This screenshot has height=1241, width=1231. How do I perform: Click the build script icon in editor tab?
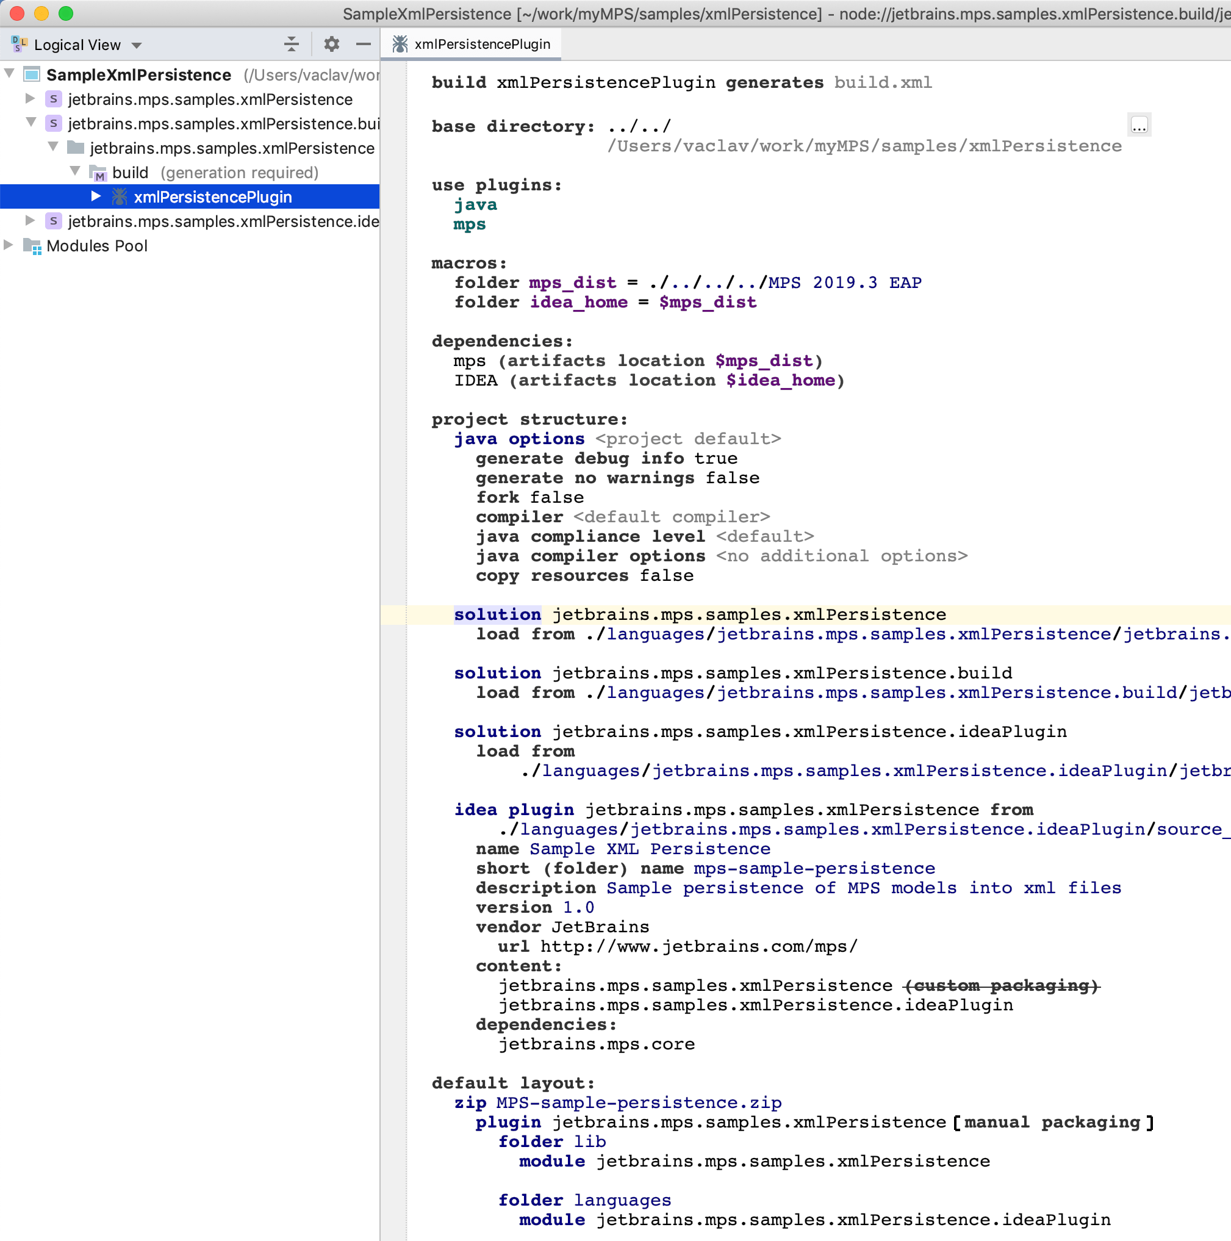point(400,44)
